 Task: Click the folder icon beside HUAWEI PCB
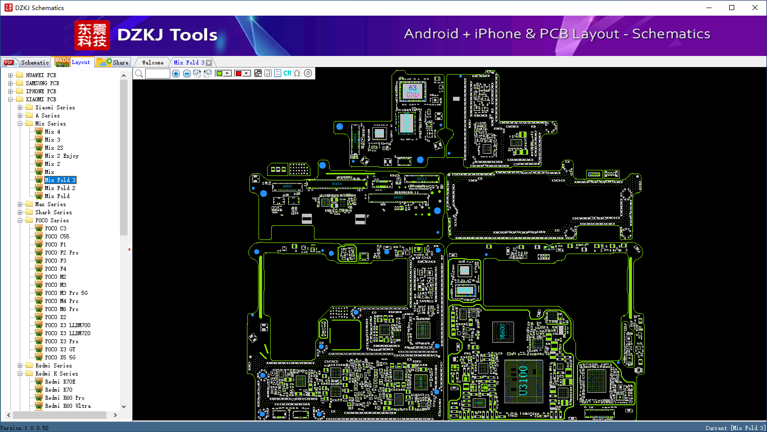(20, 75)
